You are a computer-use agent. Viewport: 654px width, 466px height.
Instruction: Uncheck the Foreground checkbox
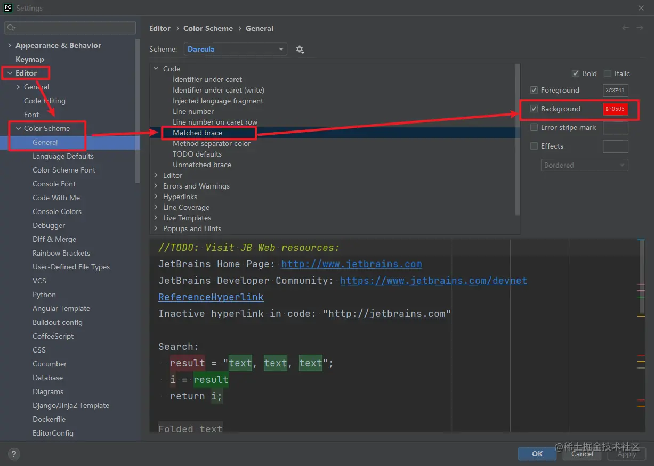click(x=534, y=90)
